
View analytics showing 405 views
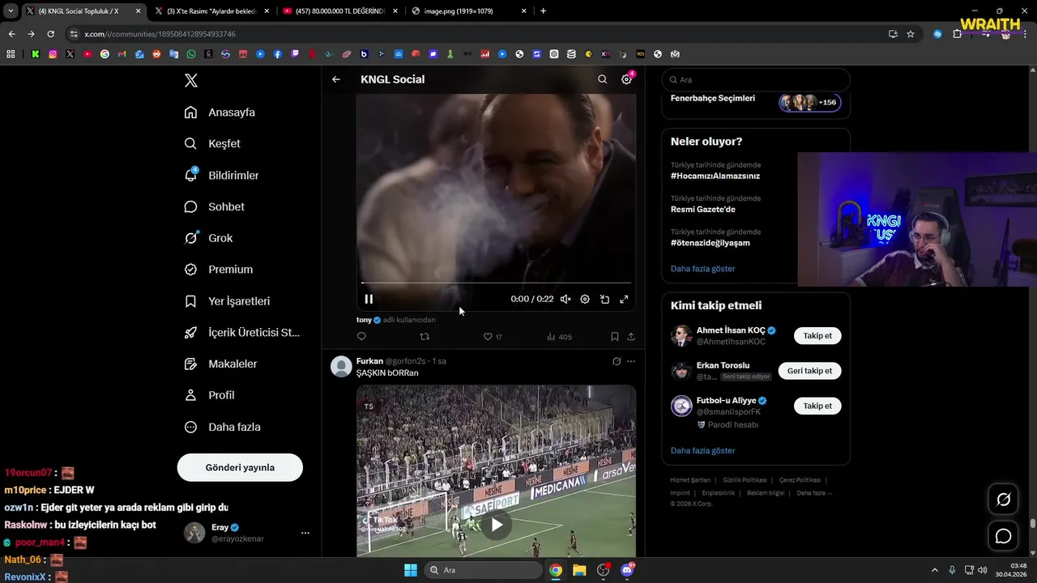click(559, 336)
